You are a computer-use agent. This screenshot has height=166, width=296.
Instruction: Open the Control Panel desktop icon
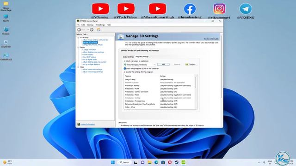point(6,57)
